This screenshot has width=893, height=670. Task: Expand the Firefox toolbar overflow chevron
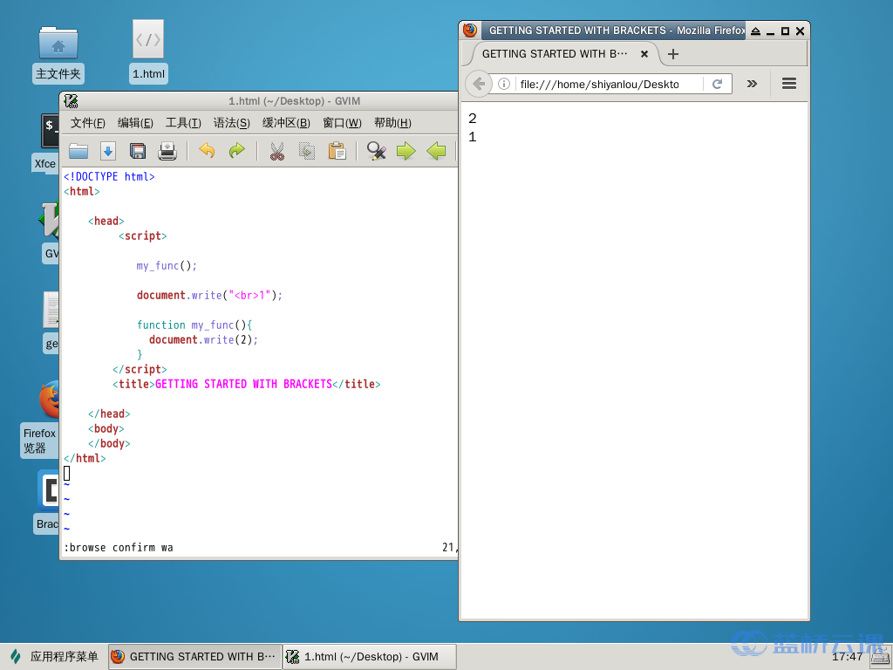click(752, 84)
